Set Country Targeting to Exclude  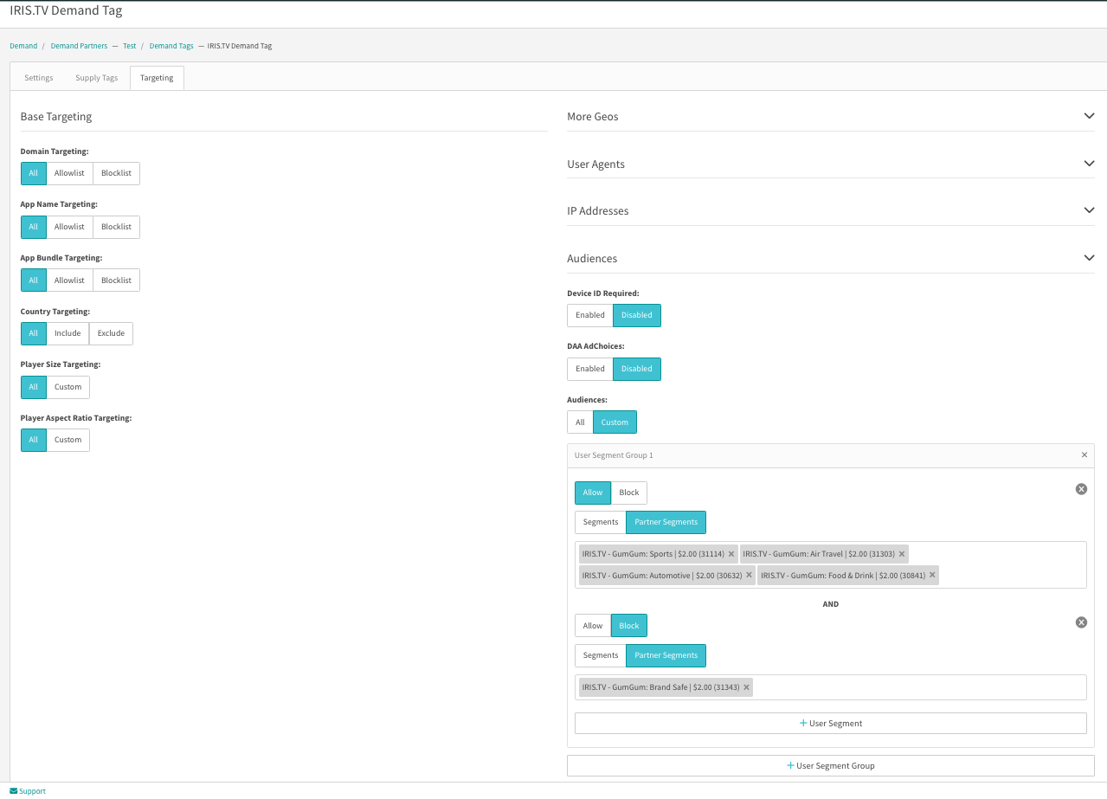111,333
